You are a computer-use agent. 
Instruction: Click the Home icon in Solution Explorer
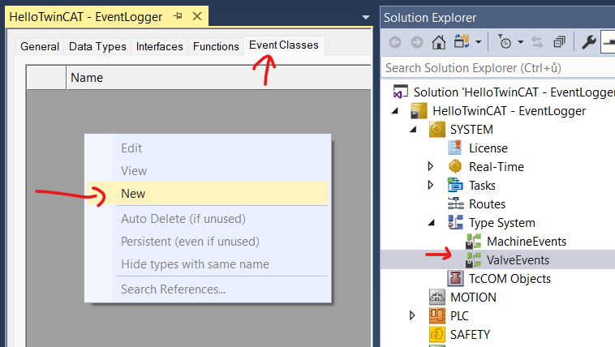pos(438,42)
